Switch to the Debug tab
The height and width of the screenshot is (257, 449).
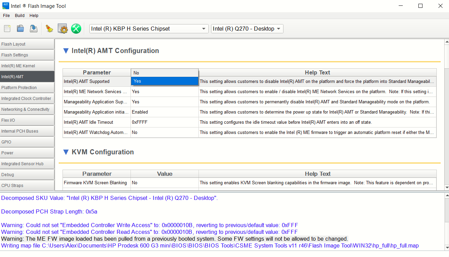[x=27, y=175]
